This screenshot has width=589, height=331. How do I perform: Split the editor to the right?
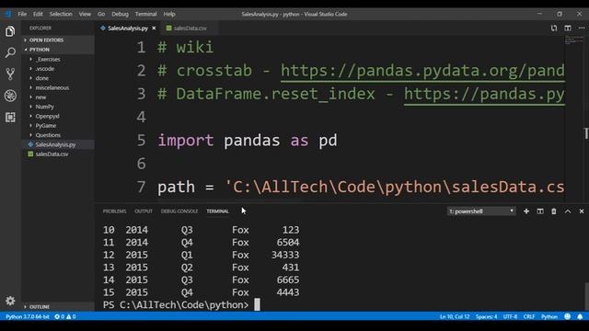568,29
